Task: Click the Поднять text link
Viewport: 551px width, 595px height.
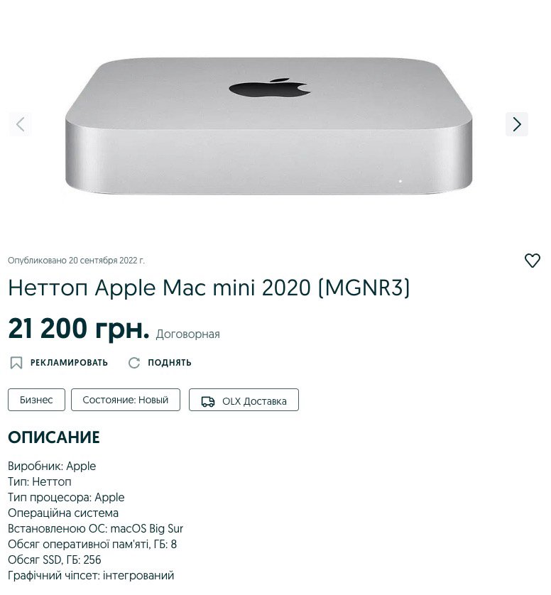Action: 170,362
